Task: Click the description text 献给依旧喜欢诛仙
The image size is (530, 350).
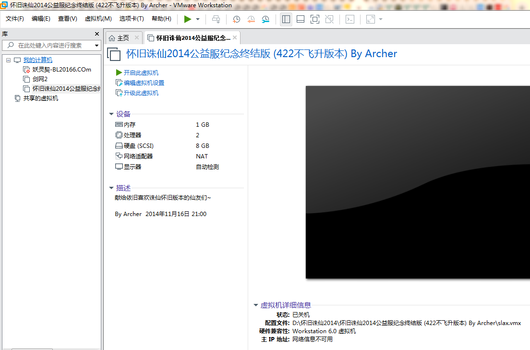Action: [x=163, y=198]
